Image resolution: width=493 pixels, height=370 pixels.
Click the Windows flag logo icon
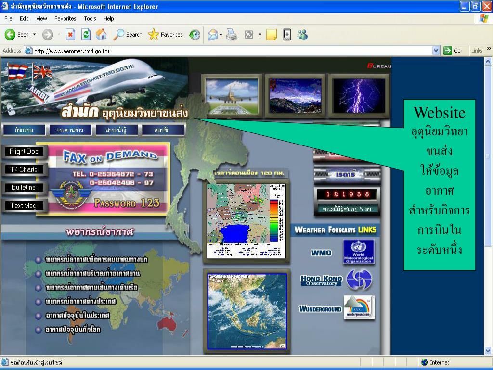pyautogui.click(x=483, y=19)
